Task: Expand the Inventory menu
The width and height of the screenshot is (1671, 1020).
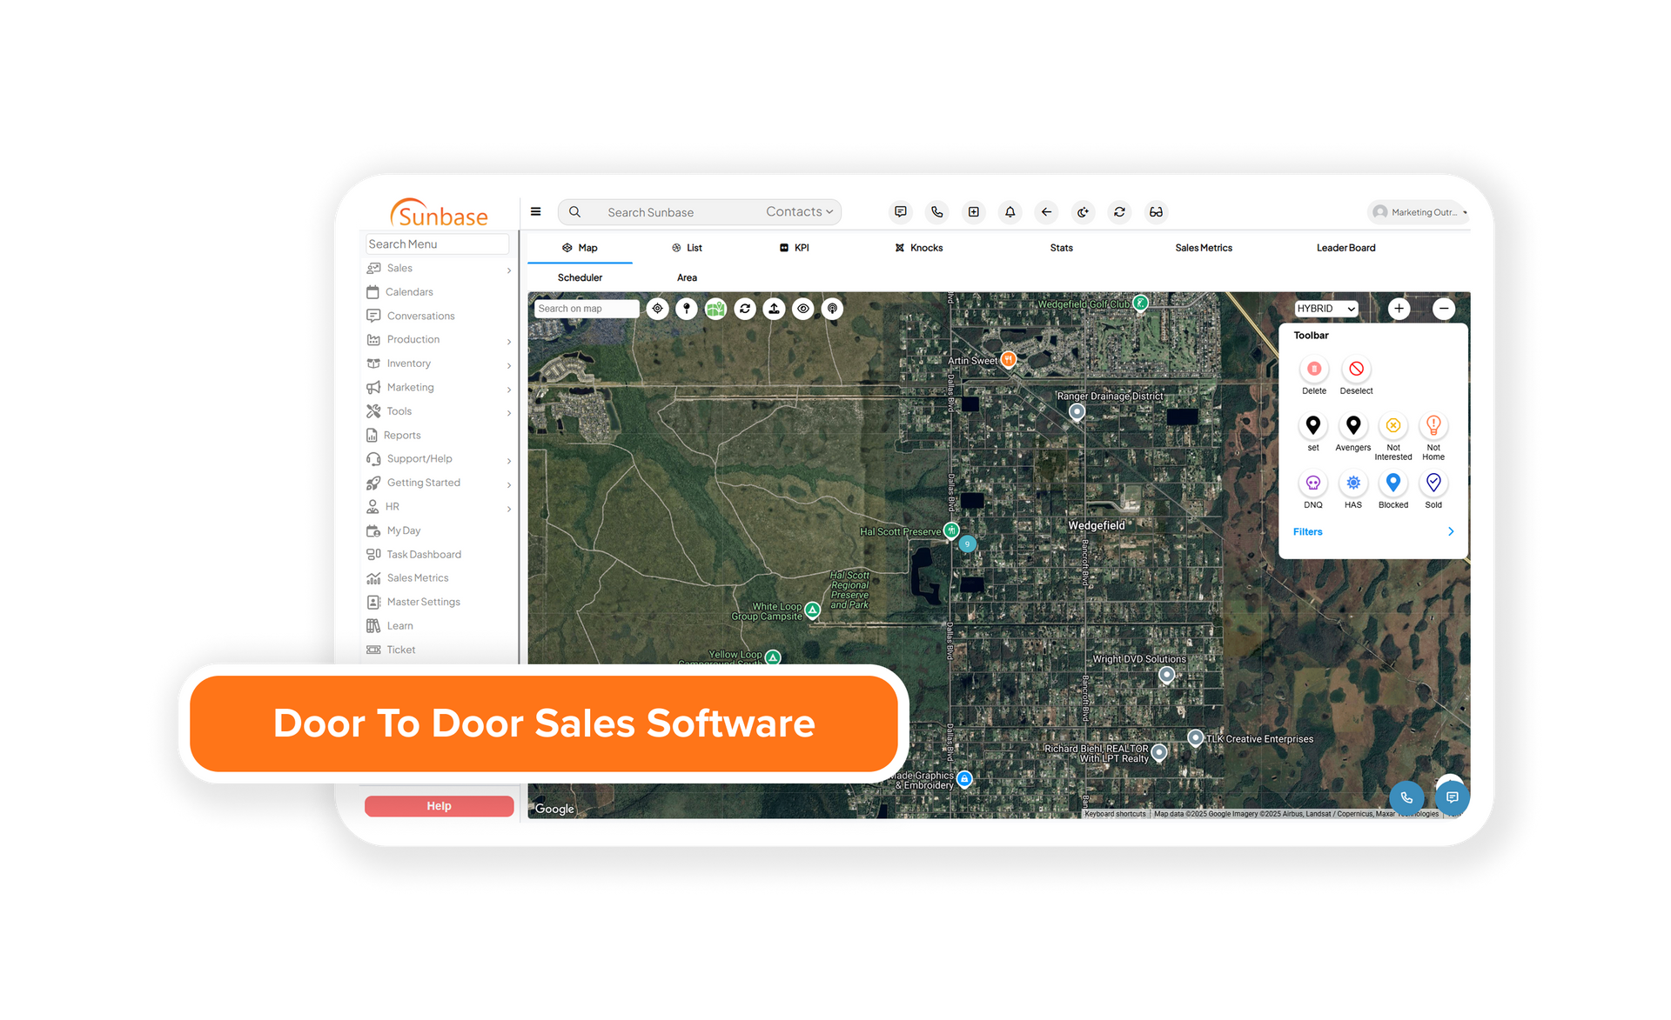Action: [x=439, y=363]
